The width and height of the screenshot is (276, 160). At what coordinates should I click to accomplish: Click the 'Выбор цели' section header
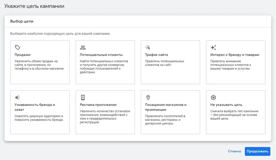[22, 21]
